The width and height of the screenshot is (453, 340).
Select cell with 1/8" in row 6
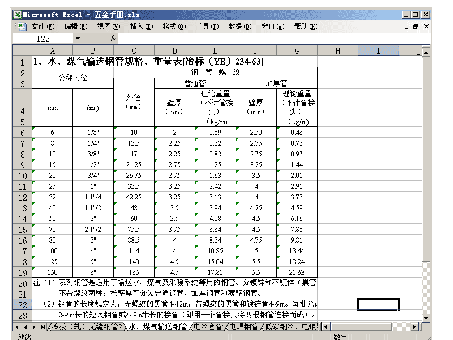pos(93,133)
